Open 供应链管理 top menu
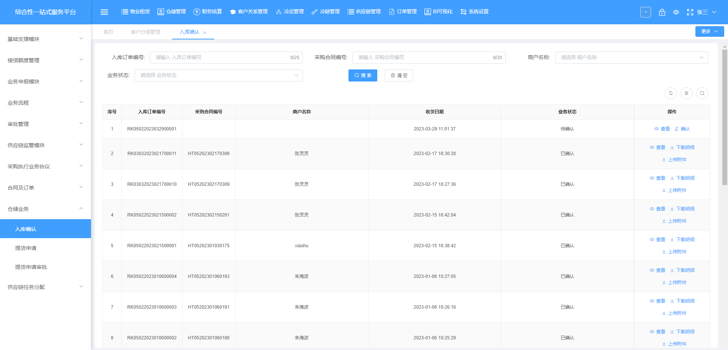728x350 pixels. click(364, 12)
